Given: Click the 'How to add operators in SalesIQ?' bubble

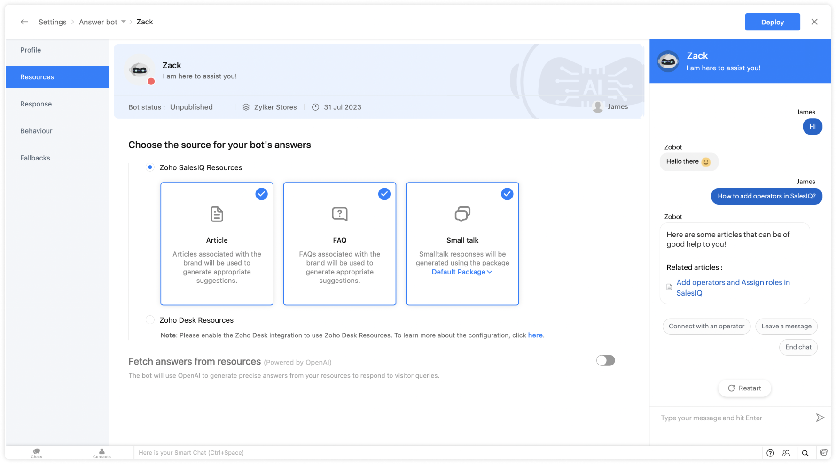Looking at the screenshot, I should pos(766,196).
